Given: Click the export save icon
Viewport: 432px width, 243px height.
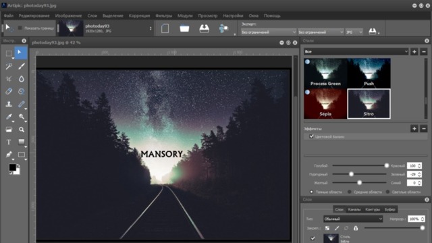Looking at the screenshot, I should [373, 32].
